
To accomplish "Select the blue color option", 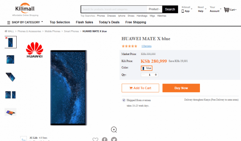I will point(147,68).
